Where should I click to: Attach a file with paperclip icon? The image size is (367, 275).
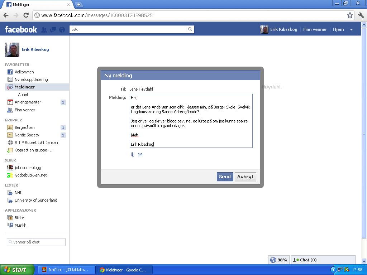133,154
